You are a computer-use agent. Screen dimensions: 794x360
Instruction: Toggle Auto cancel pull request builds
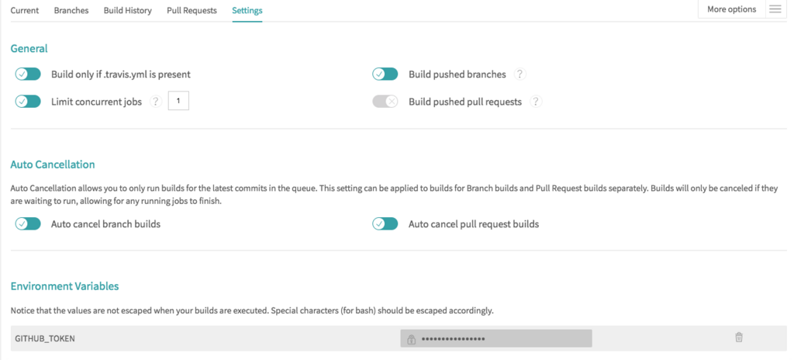point(385,224)
